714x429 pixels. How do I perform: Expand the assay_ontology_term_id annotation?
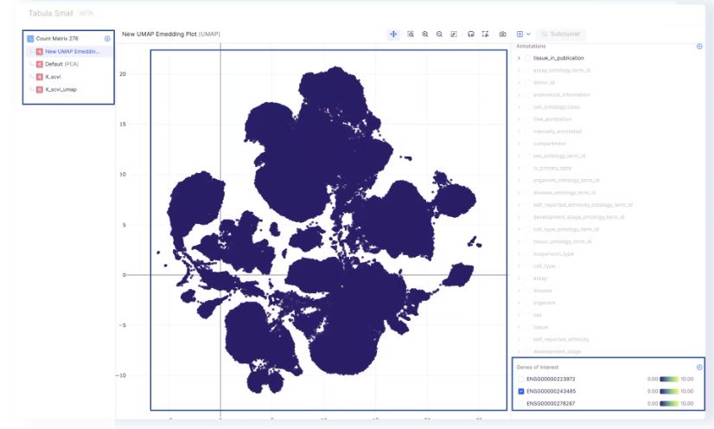tap(519, 71)
